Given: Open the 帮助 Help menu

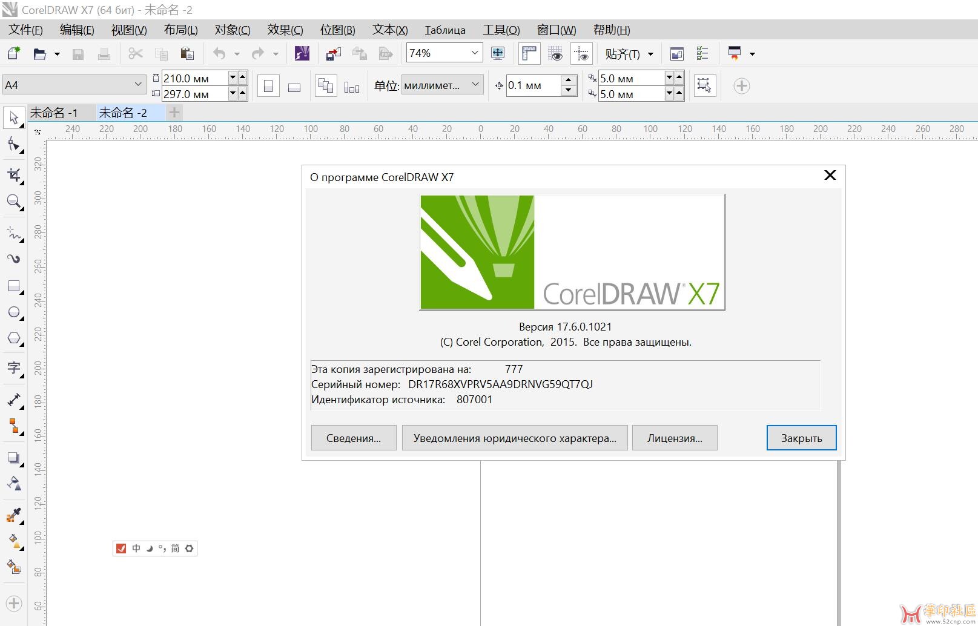Looking at the screenshot, I should (612, 30).
